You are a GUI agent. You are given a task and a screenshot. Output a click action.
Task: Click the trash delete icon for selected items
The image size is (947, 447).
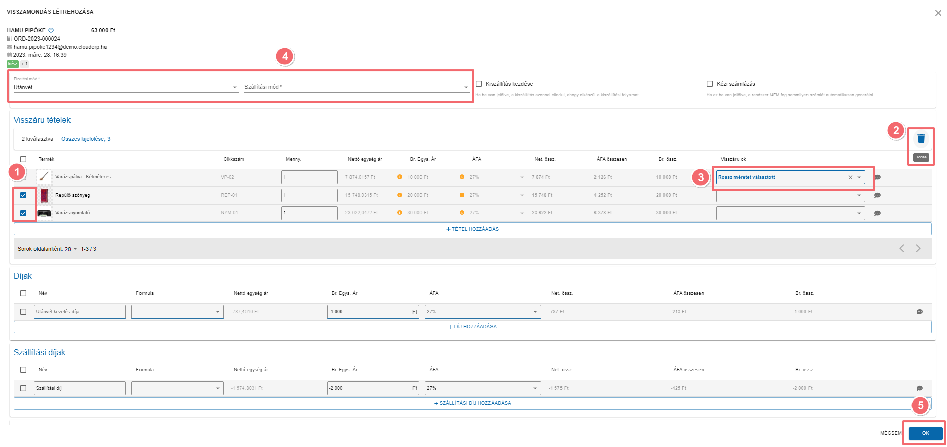tap(921, 138)
